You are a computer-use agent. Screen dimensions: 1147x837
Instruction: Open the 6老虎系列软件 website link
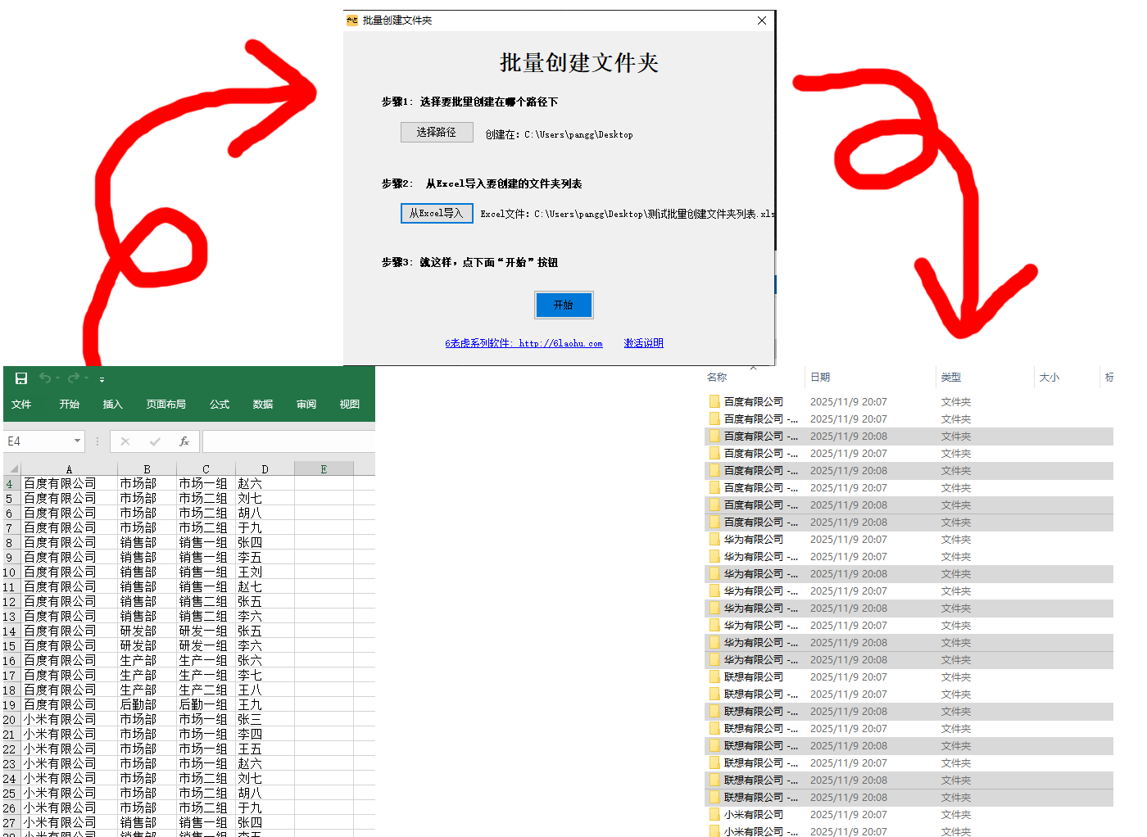coord(524,344)
